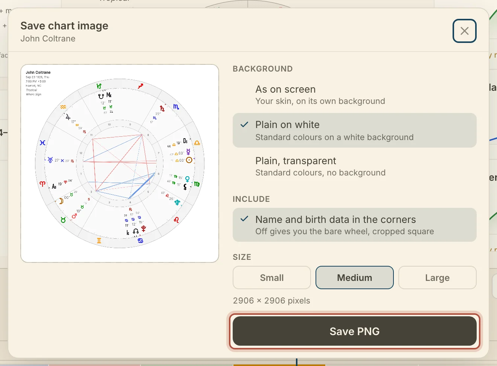497x366 pixels.
Task: Pick the Small size button
Action: (x=272, y=278)
